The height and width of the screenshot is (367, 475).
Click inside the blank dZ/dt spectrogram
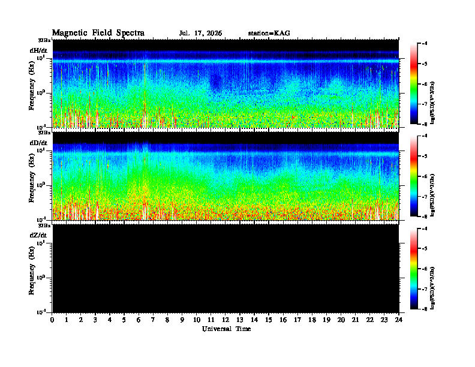(226, 269)
